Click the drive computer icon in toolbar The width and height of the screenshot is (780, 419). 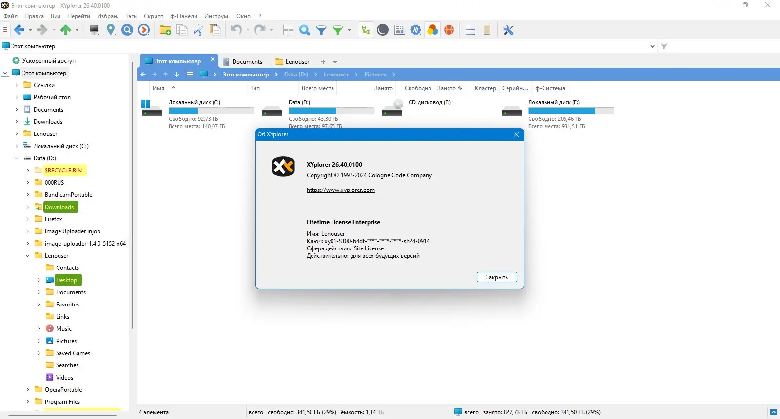(95, 30)
